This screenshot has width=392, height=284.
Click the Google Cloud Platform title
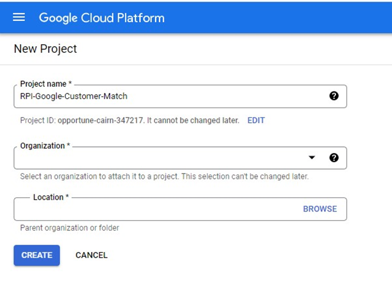coord(102,17)
